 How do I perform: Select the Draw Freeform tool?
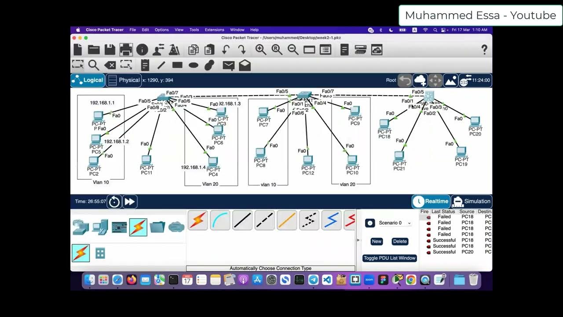coord(209,65)
